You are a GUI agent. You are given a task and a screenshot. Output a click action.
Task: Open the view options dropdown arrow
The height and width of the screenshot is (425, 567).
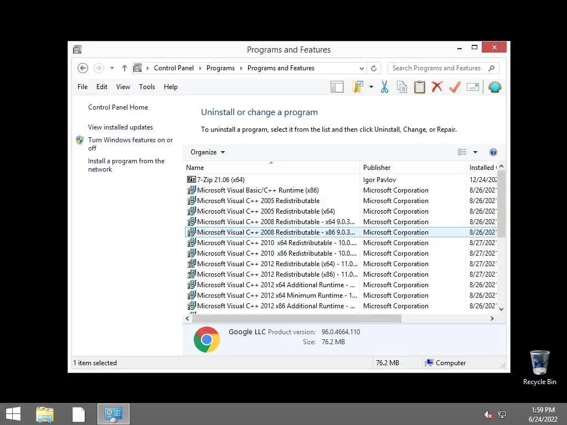tap(475, 152)
